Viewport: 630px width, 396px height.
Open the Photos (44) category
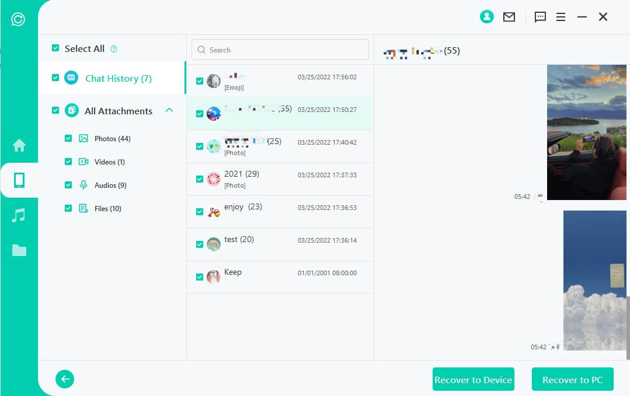click(x=113, y=138)
